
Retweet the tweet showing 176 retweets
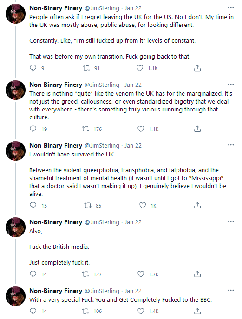point(85,129)
